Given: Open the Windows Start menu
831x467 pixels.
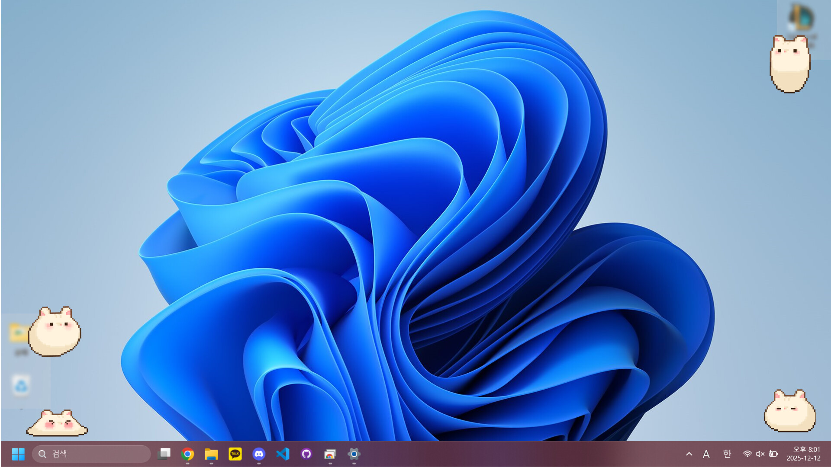Looking at the screenshot, I should point(18,454).
